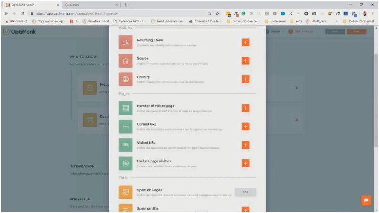
Task: Click the Current URL icon
Action: [x=125, y=127]
